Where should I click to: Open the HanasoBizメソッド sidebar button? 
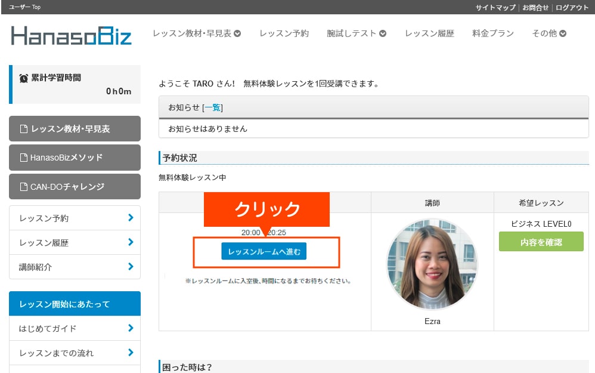coord(75,158)
